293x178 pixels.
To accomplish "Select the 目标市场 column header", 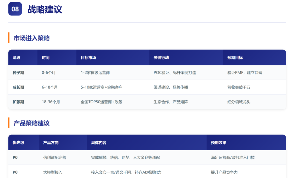I will pos(88,58).
